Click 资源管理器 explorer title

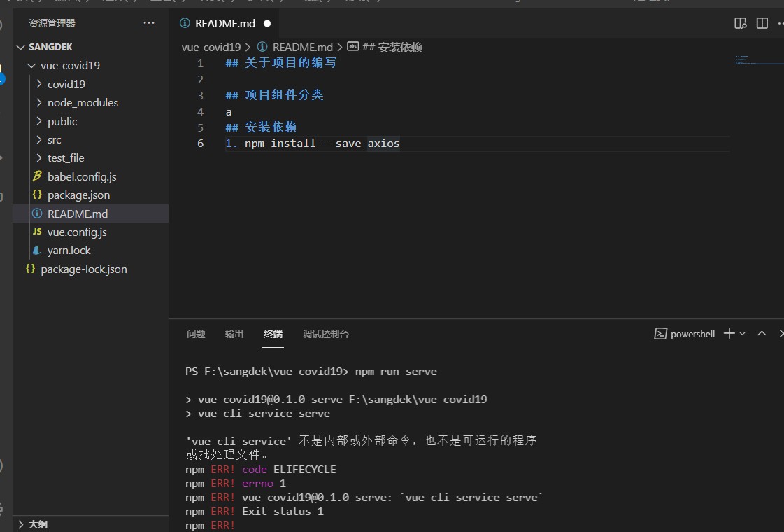(x=52, y=23)
